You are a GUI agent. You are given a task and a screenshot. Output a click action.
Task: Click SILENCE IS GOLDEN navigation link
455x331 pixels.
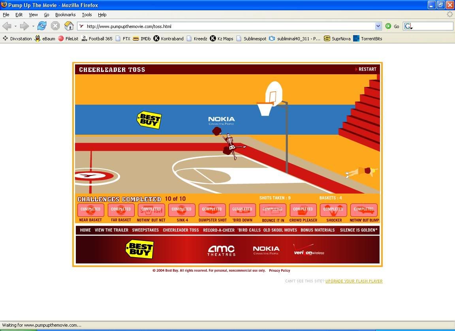point(359,230)
